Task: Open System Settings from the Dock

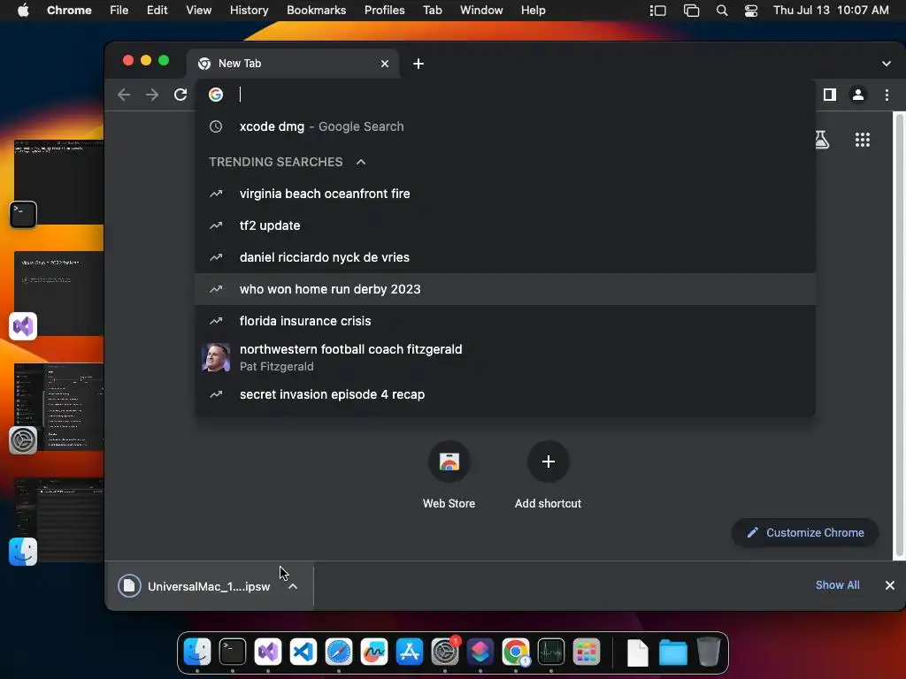Action: (x=445, y=652)
